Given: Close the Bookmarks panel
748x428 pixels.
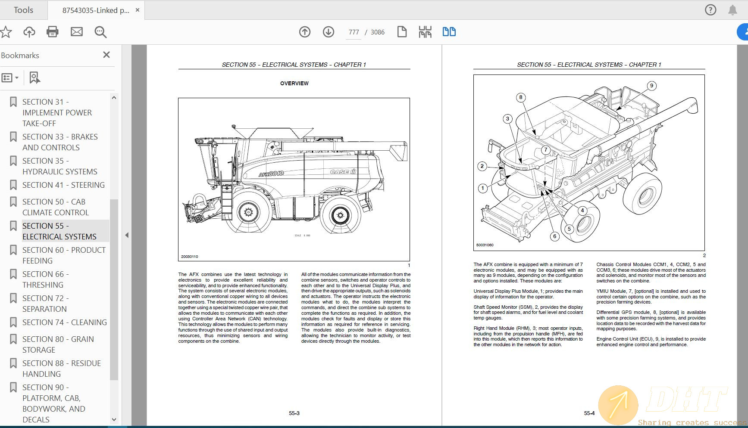Looking at the screenshot, I should (x=106, y=55).
